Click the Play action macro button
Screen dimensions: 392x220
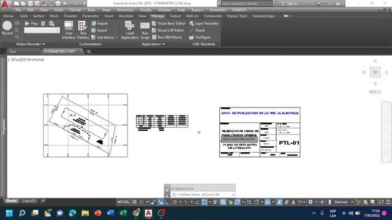[31, 23]
